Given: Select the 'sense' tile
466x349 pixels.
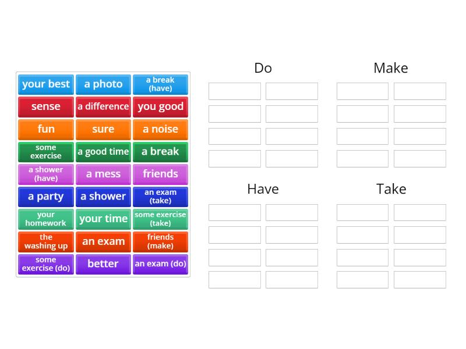Looking at the screenshot, I should 45,106.
